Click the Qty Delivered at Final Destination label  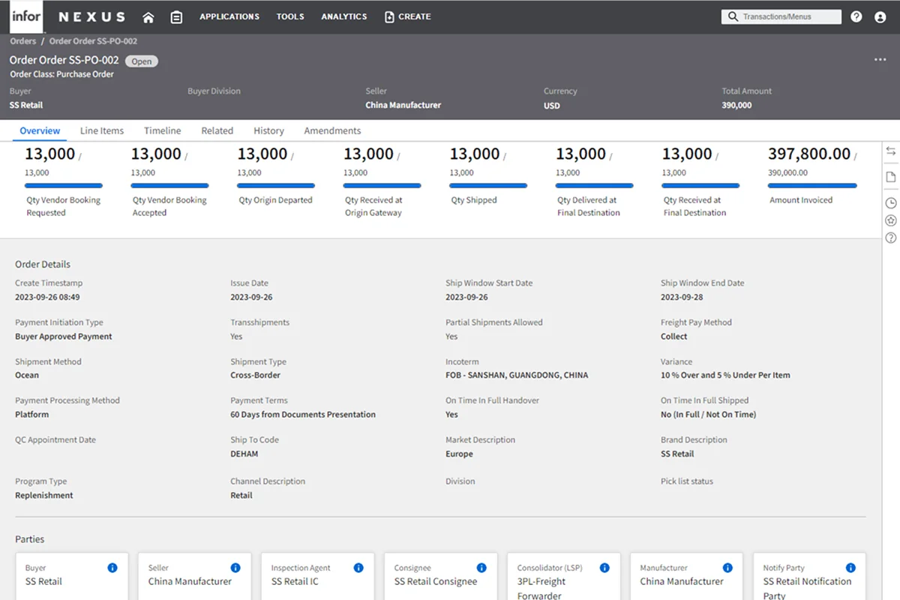click(x=589, y=206)
